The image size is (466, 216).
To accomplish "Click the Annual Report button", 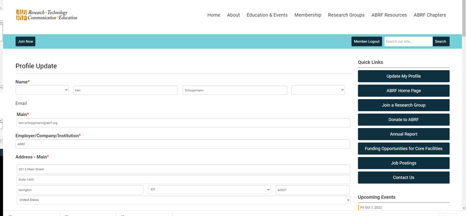I will pos(404,134).
